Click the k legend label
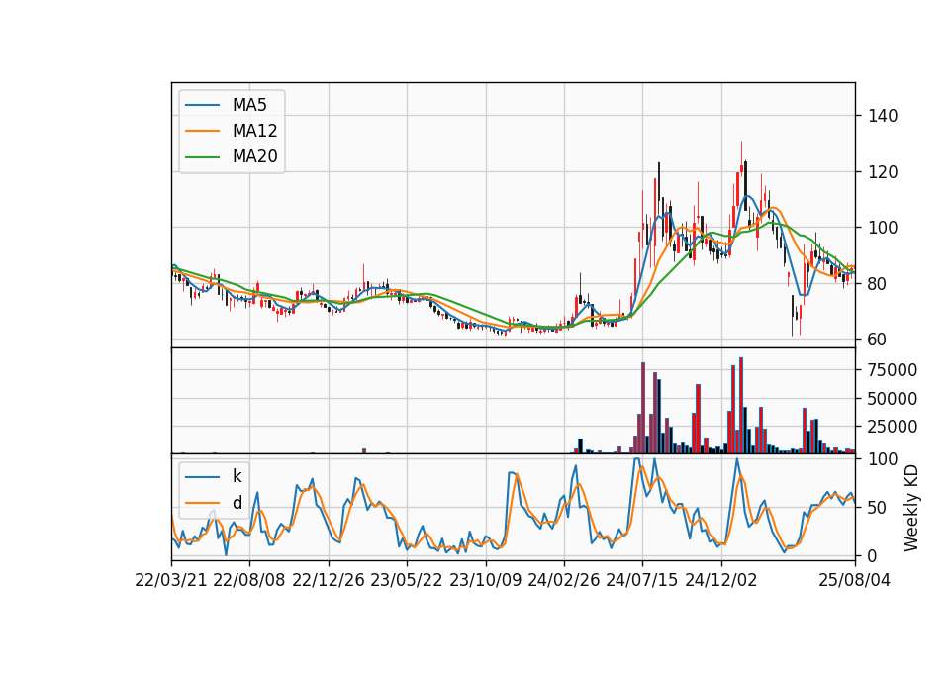950x683 pixels. tap(237, 476)
